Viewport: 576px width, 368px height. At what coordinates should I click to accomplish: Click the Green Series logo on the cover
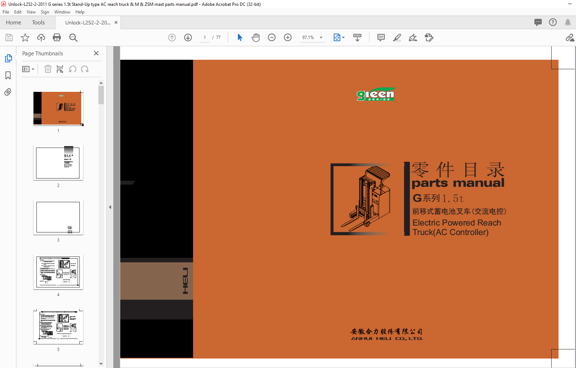point(376,94)
